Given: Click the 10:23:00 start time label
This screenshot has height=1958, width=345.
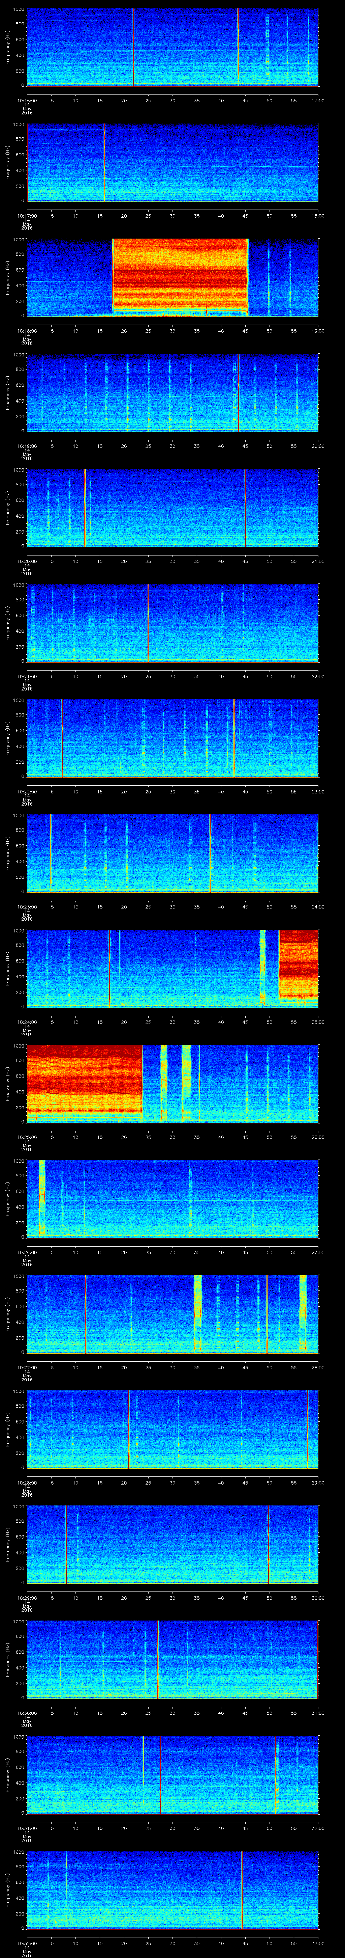Looking at the screenshot, I should coord(27,907).
